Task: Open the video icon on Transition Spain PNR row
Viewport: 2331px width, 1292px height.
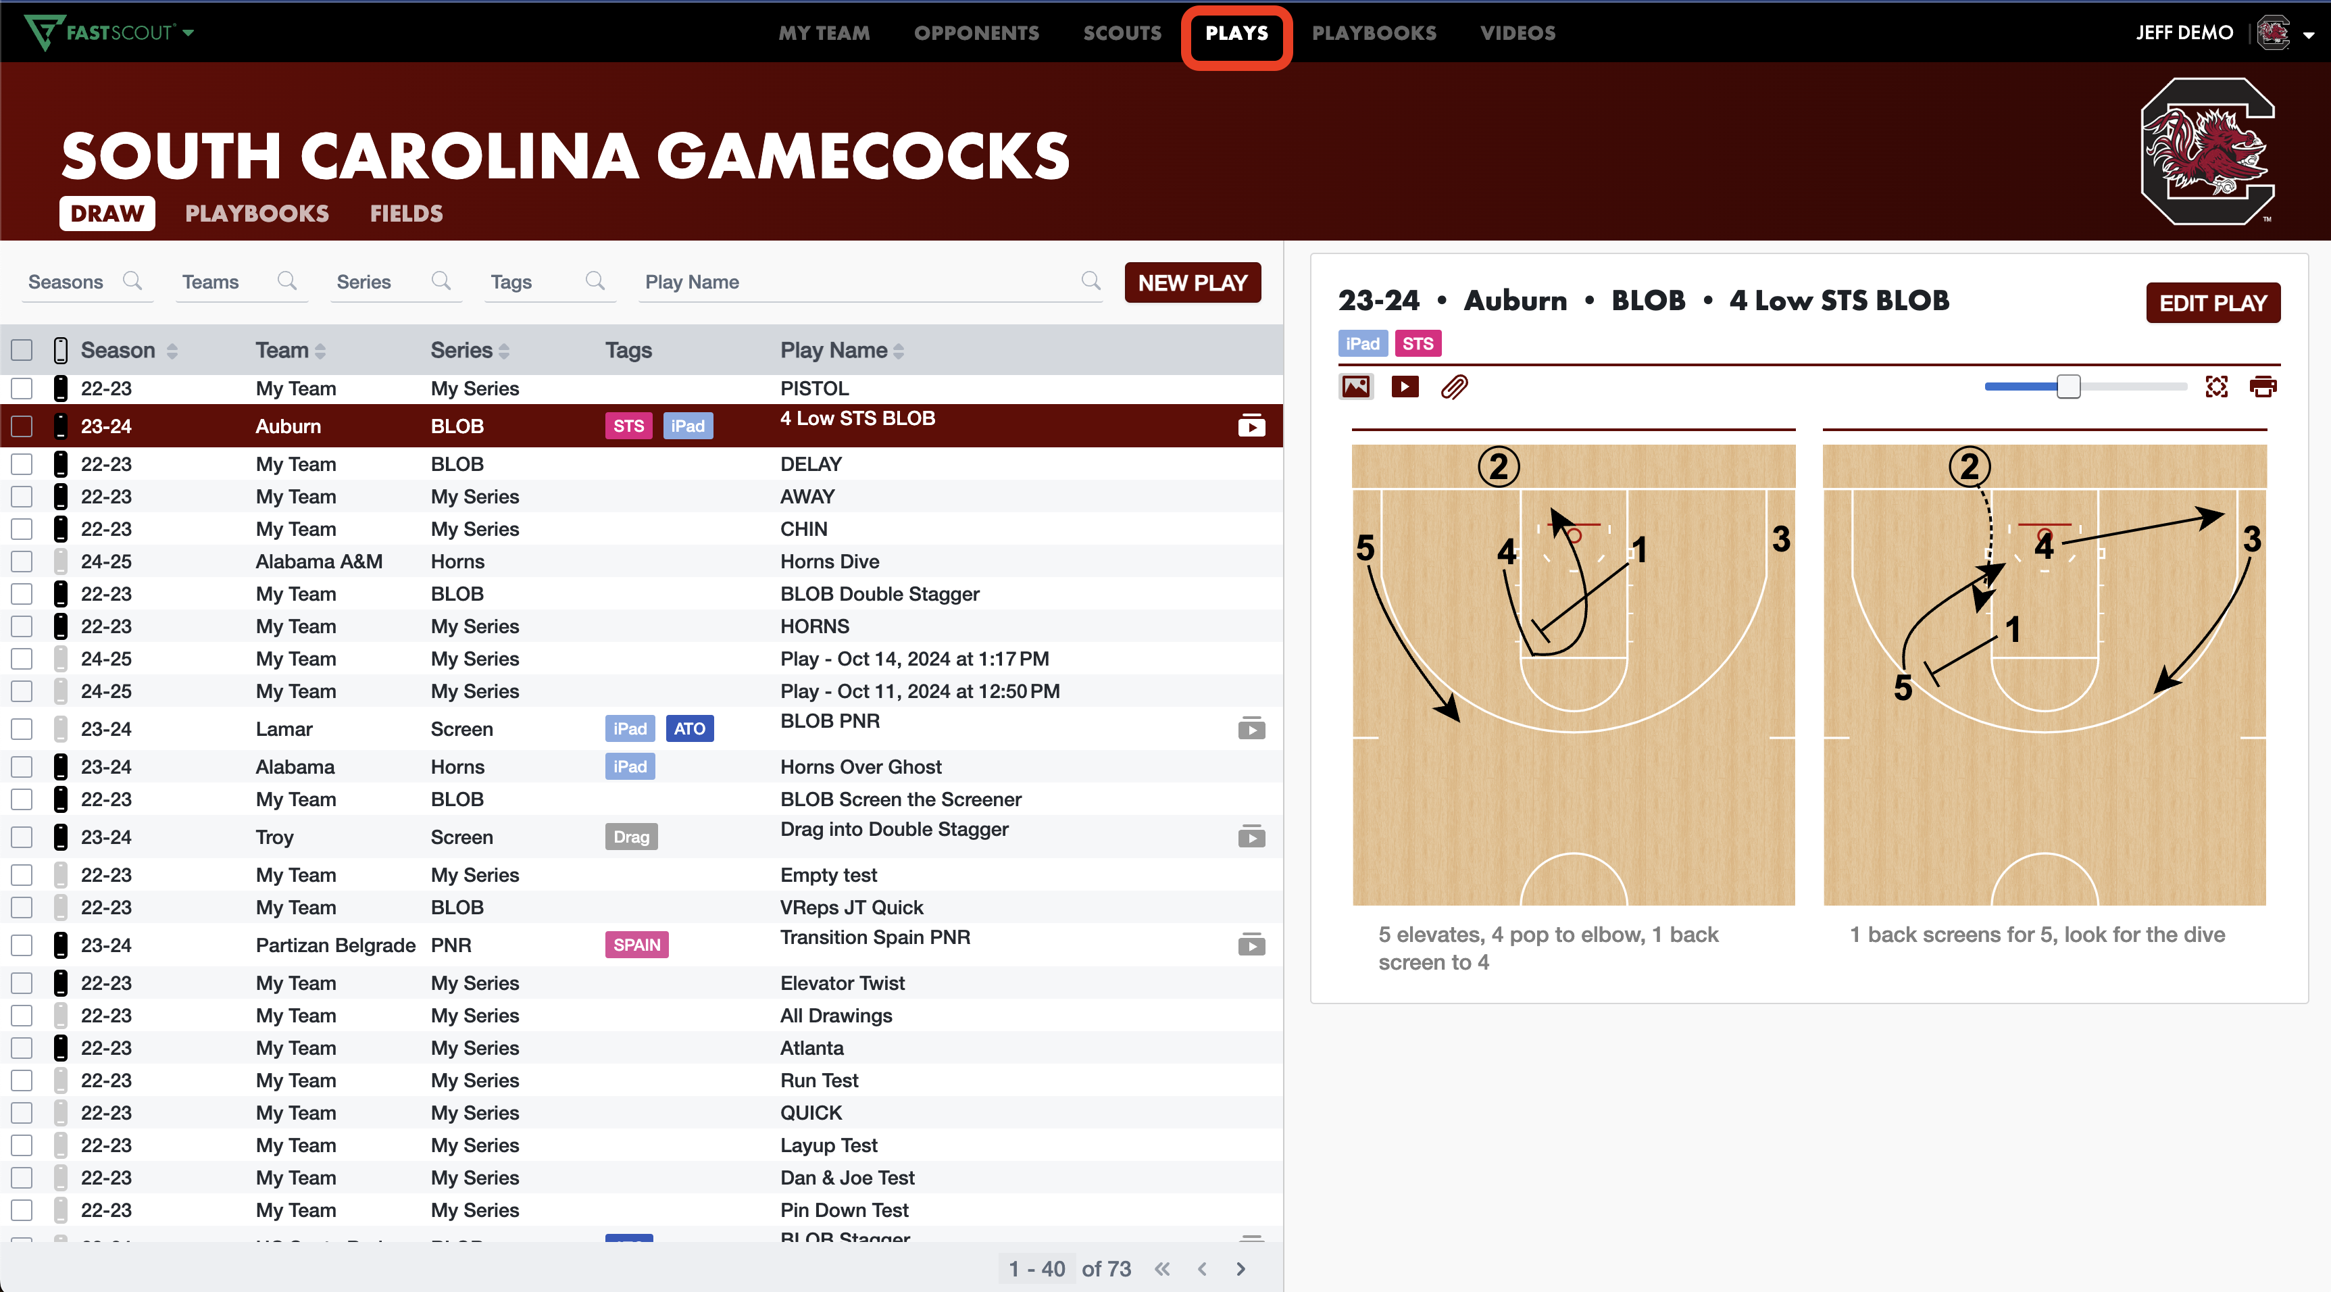Action: 1251,945
